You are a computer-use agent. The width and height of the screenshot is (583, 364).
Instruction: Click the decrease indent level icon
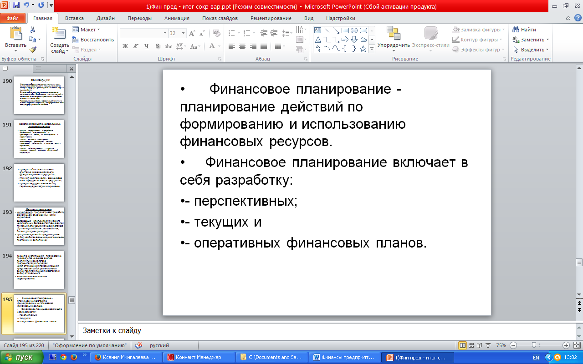point(263,33)
